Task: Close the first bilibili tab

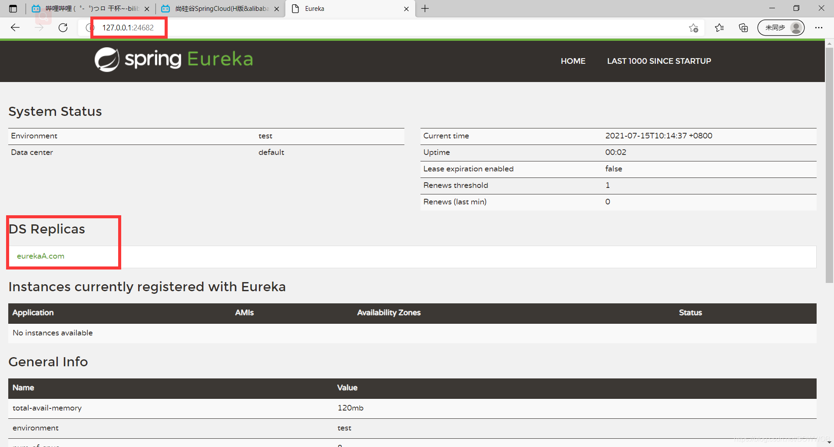Action: pyautogui.click(x=147, y=9)
